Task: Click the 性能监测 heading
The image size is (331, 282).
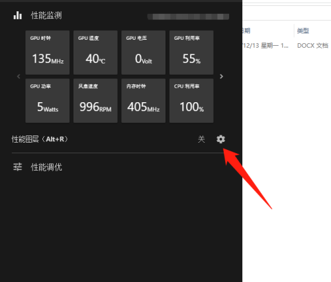Action: point(46,15)
